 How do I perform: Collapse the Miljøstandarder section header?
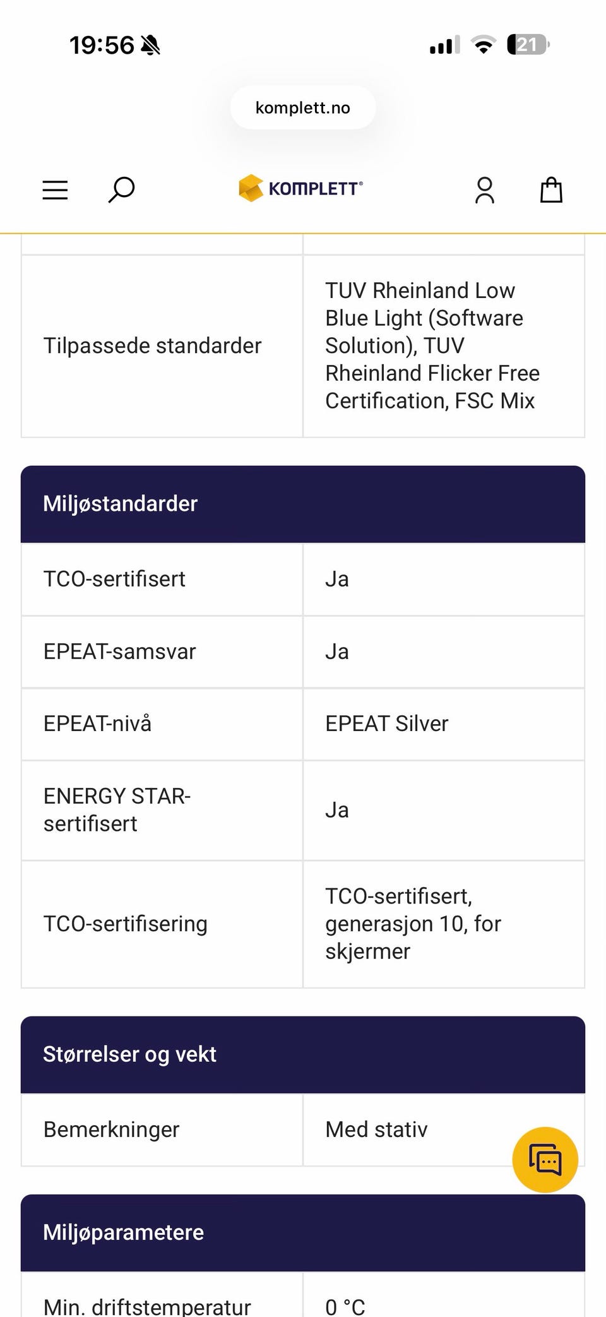pyautogui.click(x=303, y=504)
